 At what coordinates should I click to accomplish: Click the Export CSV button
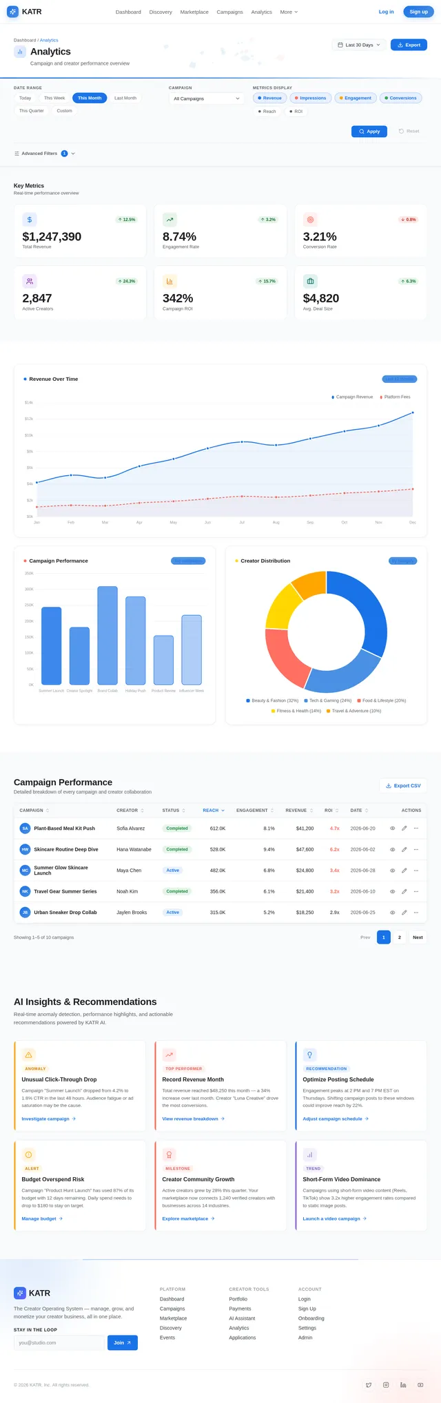coord(403,786)
